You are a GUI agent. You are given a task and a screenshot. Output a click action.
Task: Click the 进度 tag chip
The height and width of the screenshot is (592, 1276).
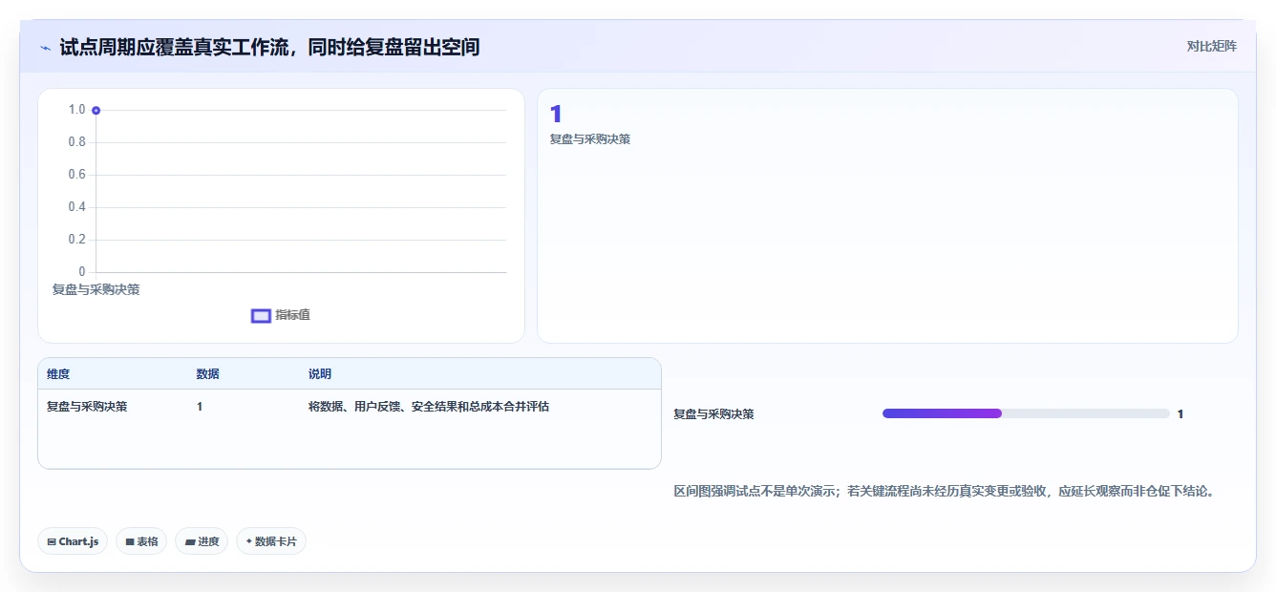(x=202, y=541)
